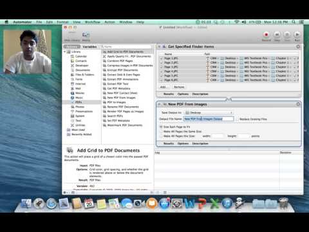The width and height of the screenshot is (309, 232).
Task: Open the Window menu
Action: [x=126, y=22]
